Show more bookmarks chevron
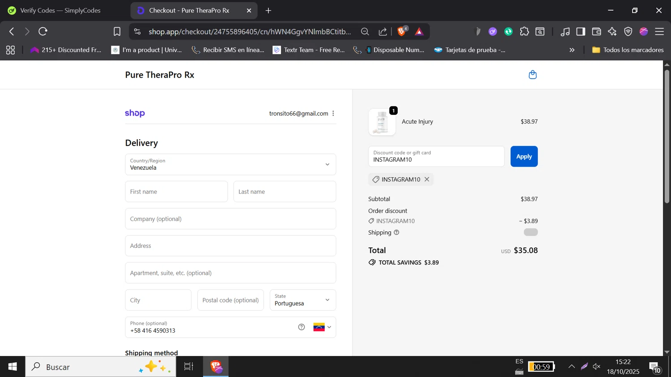This screenshot has height=377, width=671. click(572, 50)
